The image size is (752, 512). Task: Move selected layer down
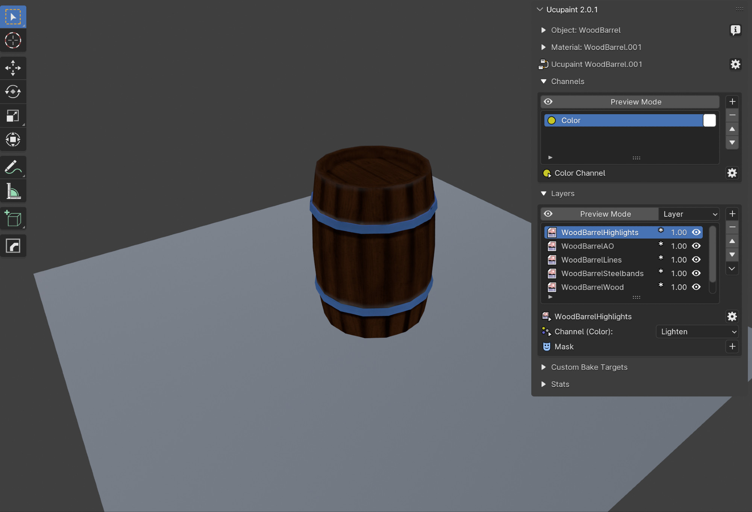[732, 255]
